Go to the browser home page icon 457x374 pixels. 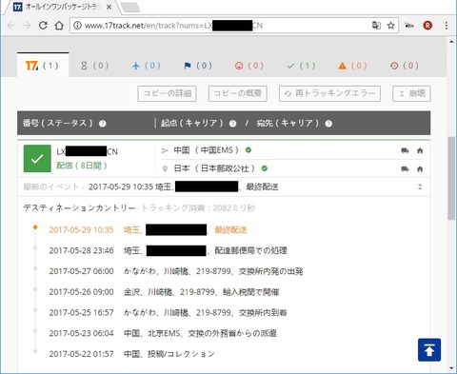59,26
